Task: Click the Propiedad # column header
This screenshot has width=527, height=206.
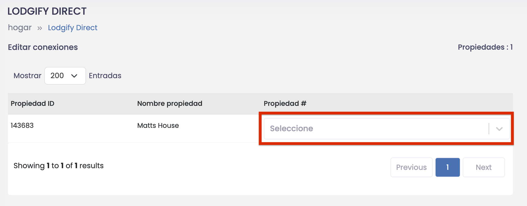Action: point(285,103)
